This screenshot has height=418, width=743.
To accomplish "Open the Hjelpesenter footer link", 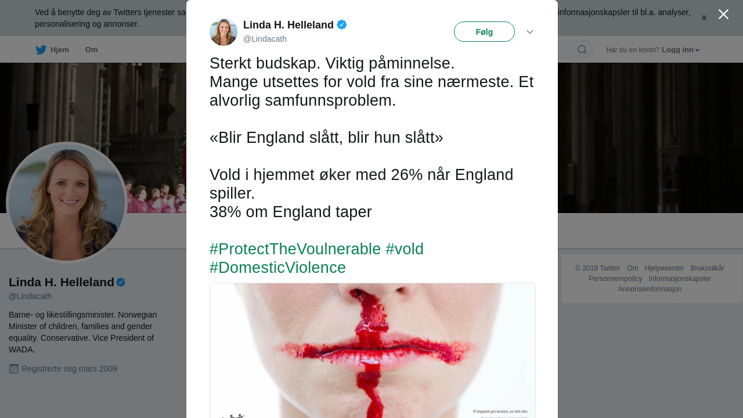I will 664,268.
